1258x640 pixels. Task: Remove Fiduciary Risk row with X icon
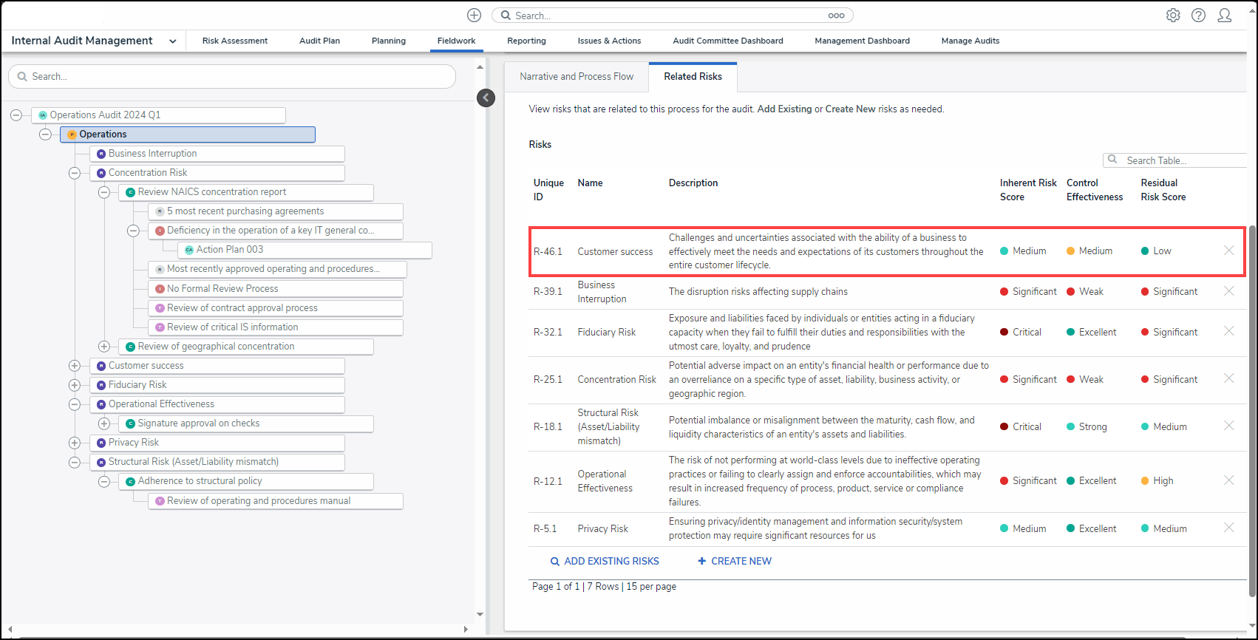pyautogui.click(x=1228, y=331)
